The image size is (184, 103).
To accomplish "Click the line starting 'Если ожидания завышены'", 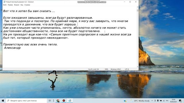I will [48, 18].
